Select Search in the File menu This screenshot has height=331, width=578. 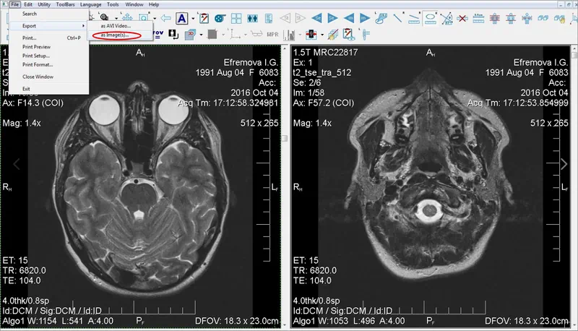(48, 14)
